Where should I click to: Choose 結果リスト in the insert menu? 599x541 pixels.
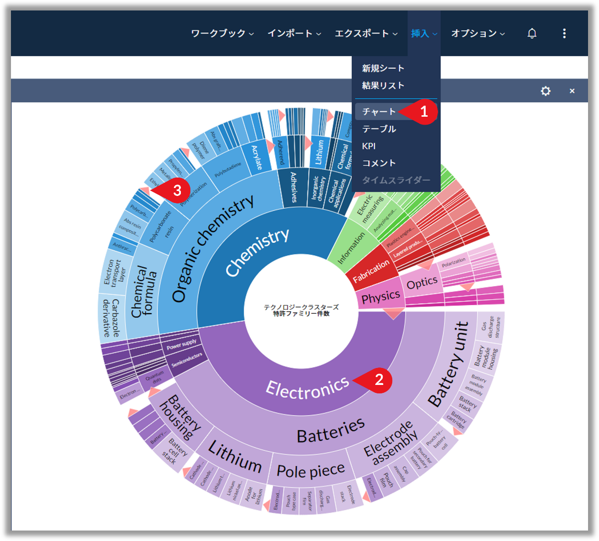click(383, 85)
